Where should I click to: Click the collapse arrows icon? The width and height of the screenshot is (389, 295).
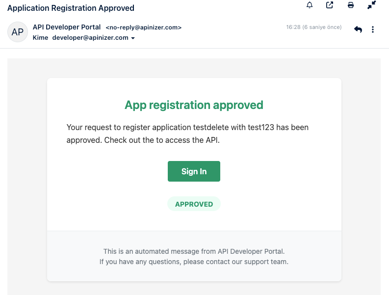click(371, 5)
